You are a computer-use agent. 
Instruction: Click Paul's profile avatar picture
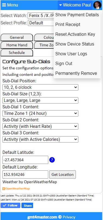click(97, 5)
